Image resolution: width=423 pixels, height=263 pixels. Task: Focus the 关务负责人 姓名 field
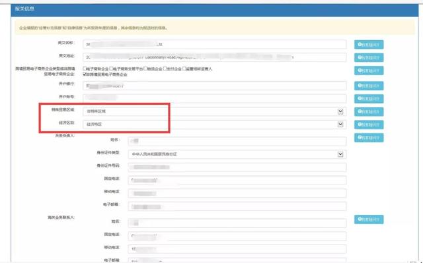tap(237, 141)
